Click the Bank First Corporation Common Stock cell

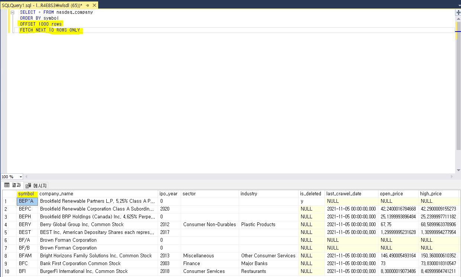(x=98, y=264)
